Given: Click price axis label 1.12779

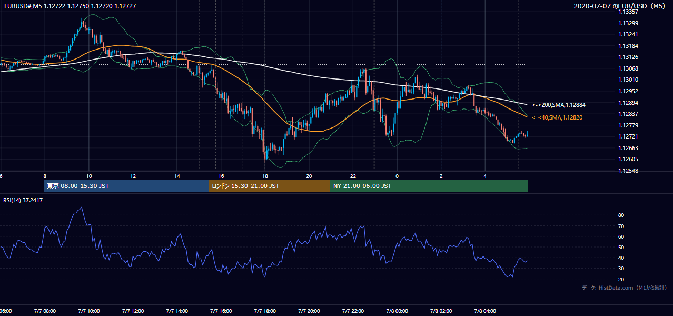Looking at the screenshot, I should (629, 125).
